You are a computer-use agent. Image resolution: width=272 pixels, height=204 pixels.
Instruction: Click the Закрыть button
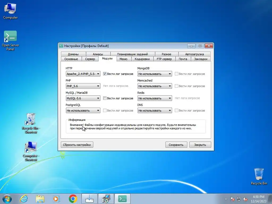click(200, 145)
